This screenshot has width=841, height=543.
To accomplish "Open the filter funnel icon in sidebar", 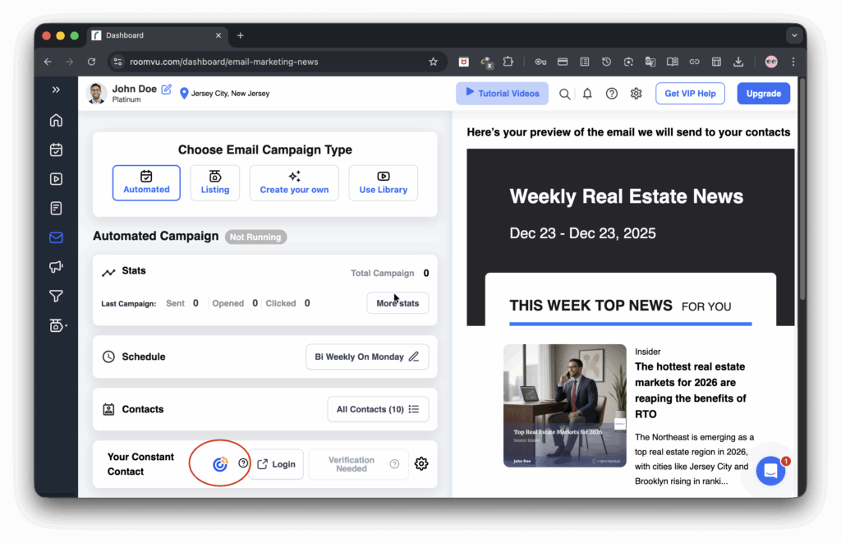I will click(56, 296).
